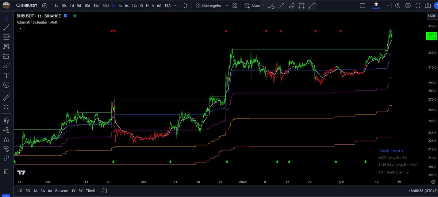Select the 1d timeframe
This screenshot has width=438, height=197.
(72, 6)
